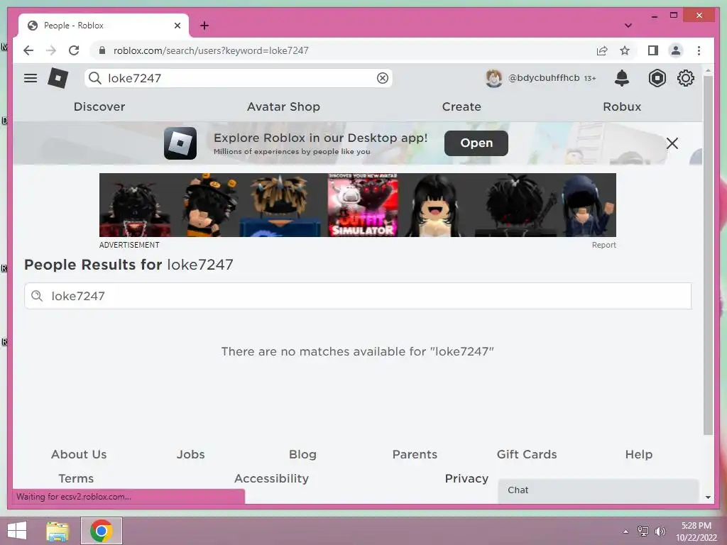Click the browser forward arrow
The image size is (727, 545).
coord(51,50)
